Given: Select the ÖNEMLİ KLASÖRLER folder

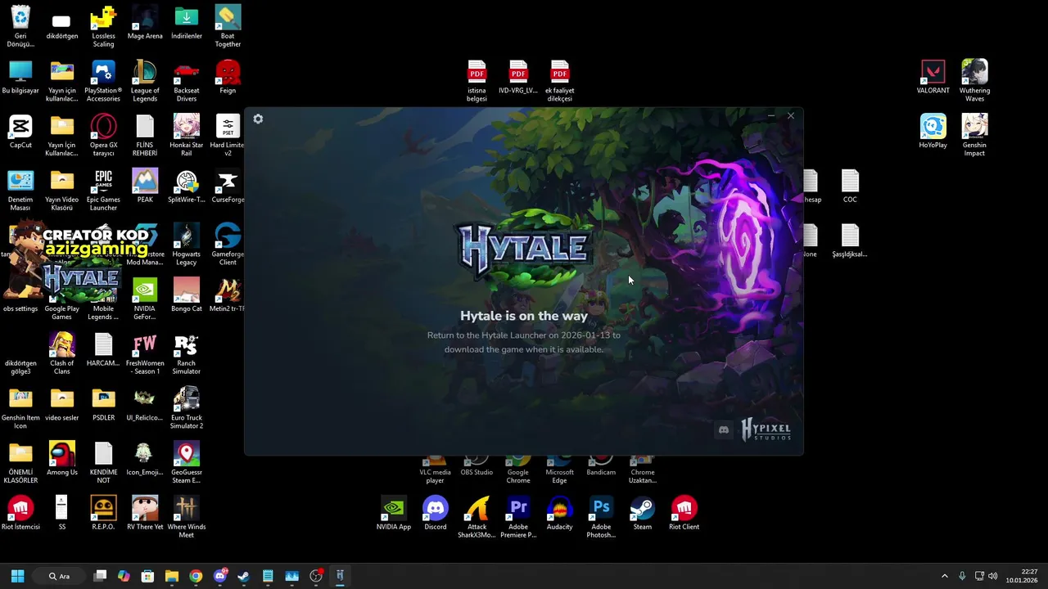Looking at the screenshot, I should pyautogui.click(x=20, y=462).
